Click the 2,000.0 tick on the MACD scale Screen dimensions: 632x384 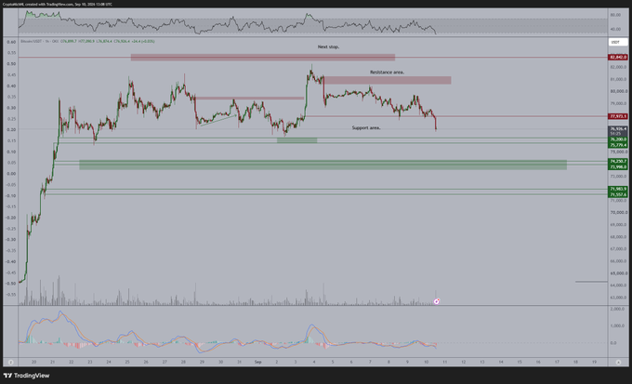pos(617,309)
